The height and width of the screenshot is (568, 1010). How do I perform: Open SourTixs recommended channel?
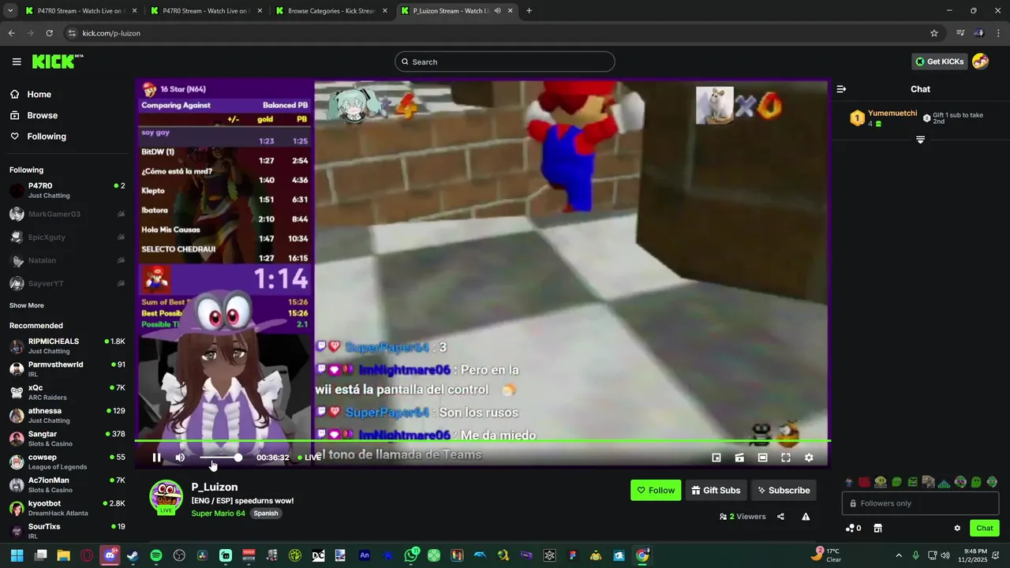click(x=67, y=531)
